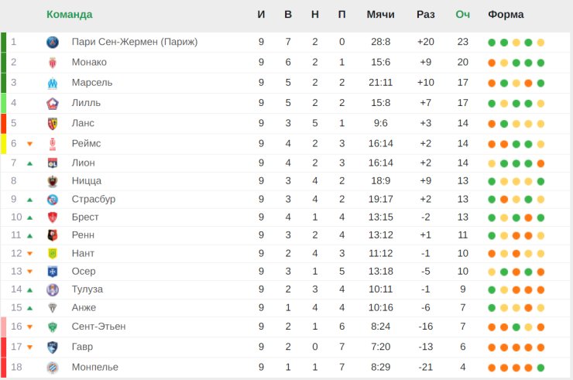
Task: Sort by Мячи goals column header
Action: (380, 15)
